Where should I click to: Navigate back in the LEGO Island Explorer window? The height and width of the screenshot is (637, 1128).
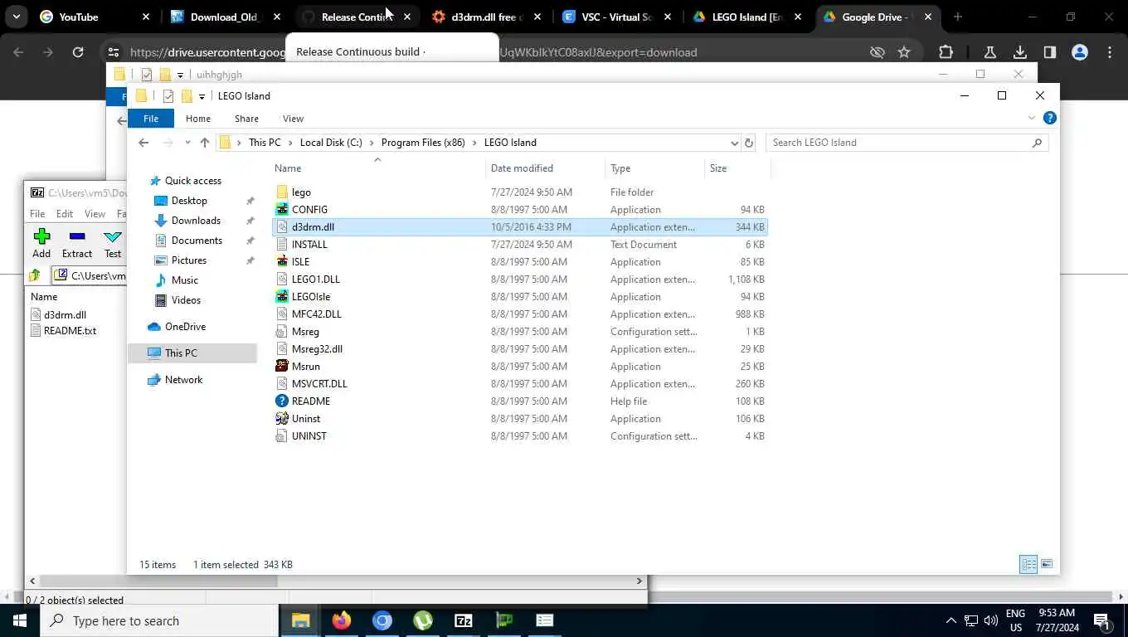click(143, 143)
